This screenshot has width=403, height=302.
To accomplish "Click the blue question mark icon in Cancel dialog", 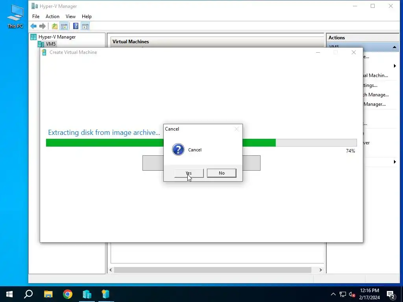I will 178,149.
